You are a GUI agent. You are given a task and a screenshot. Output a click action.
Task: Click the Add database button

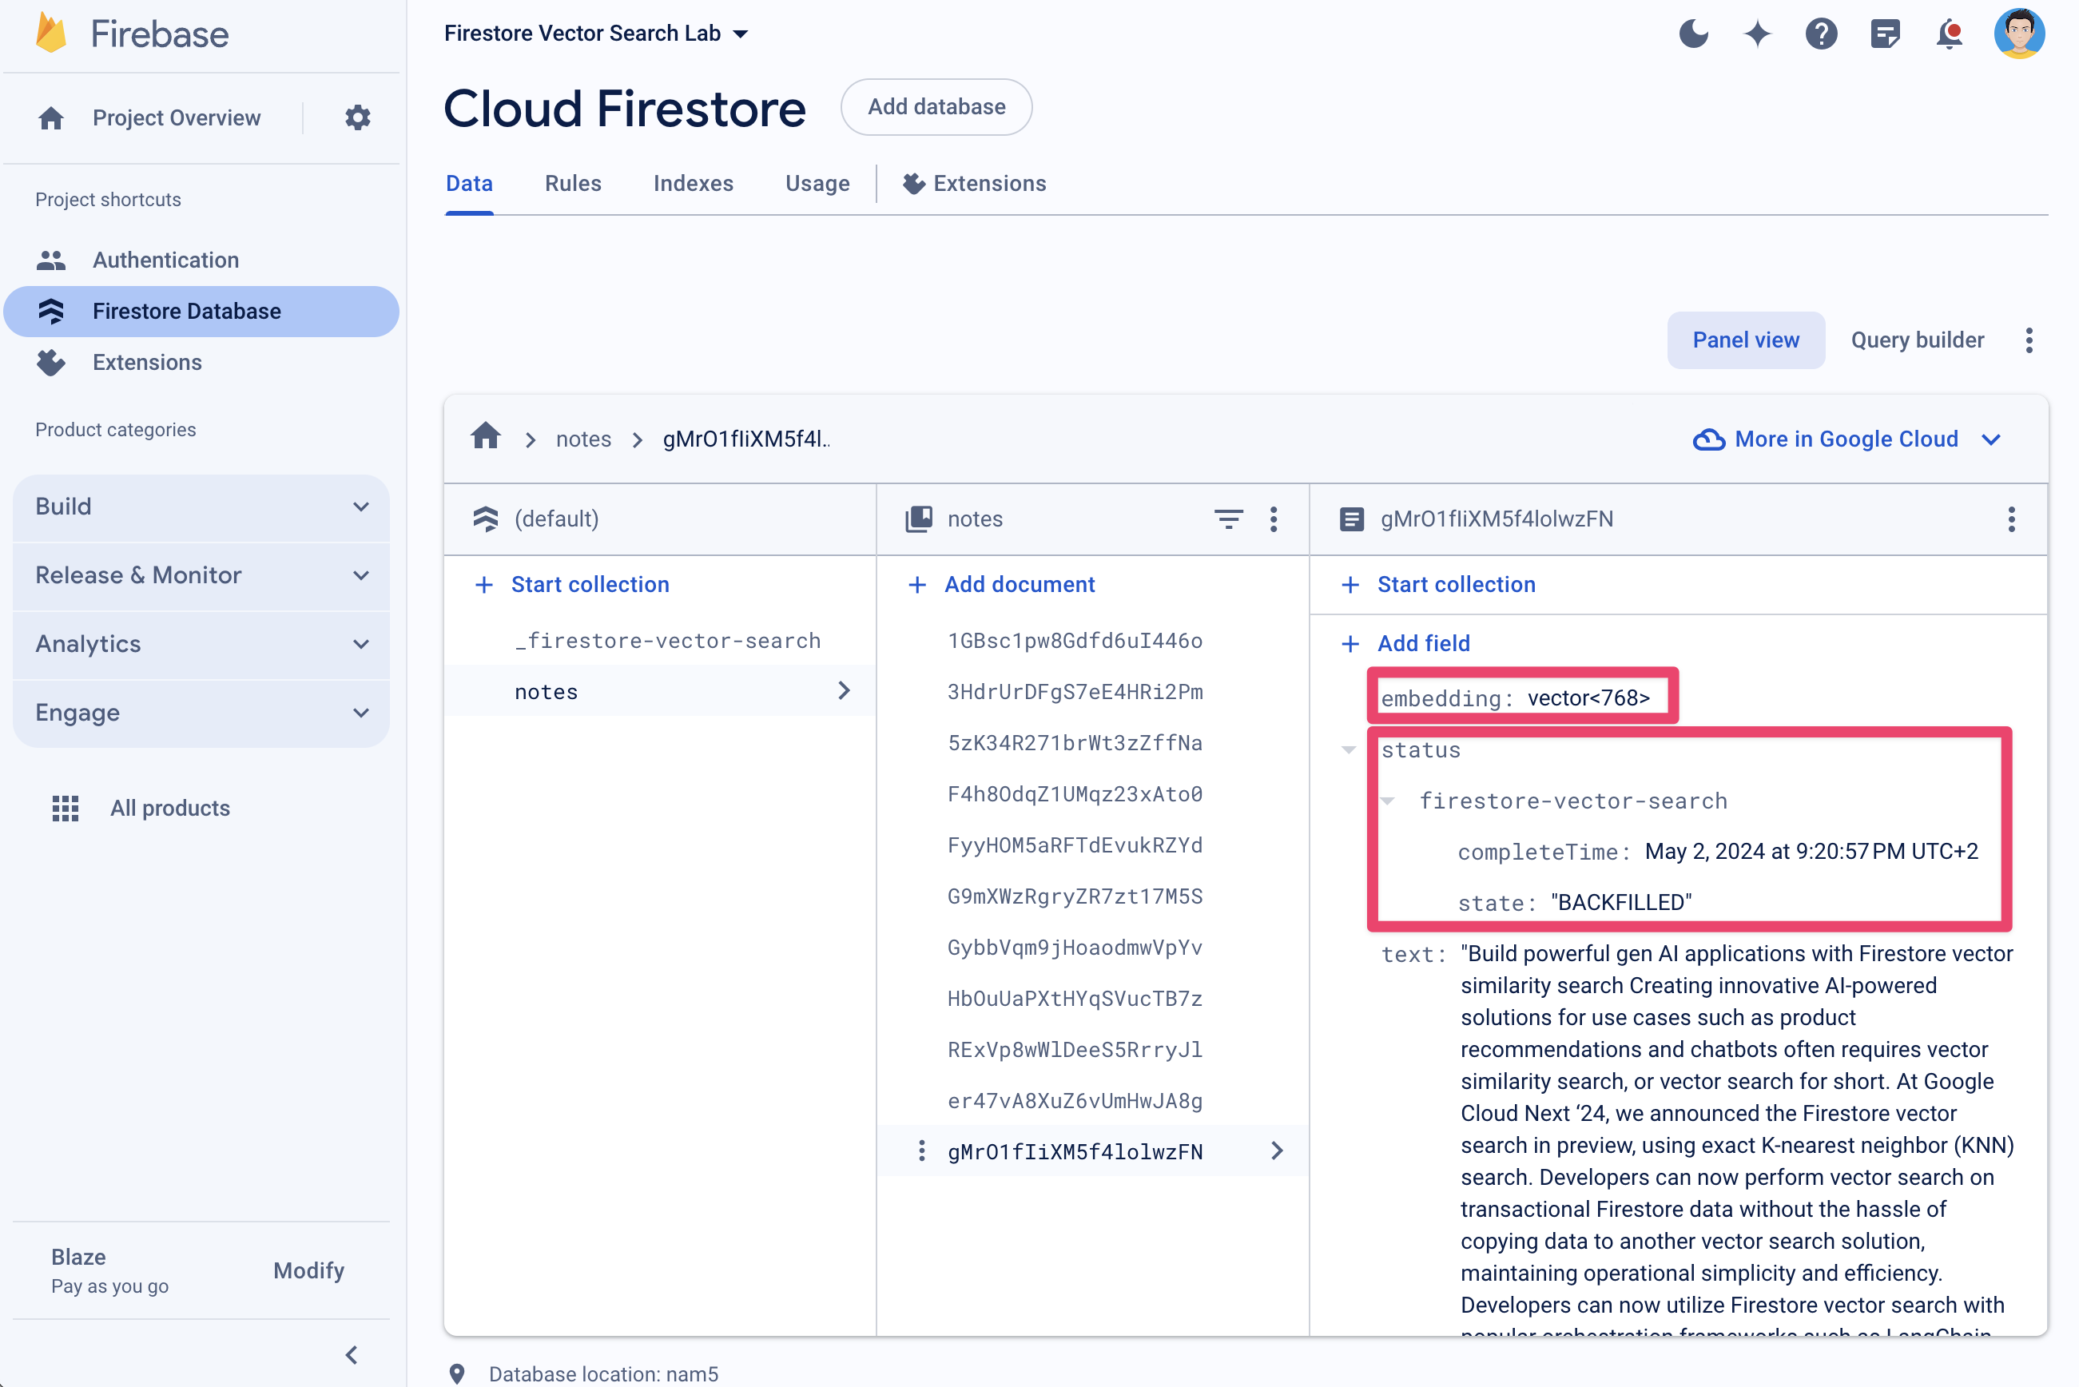pyautogui.click(x=936, y=105)
